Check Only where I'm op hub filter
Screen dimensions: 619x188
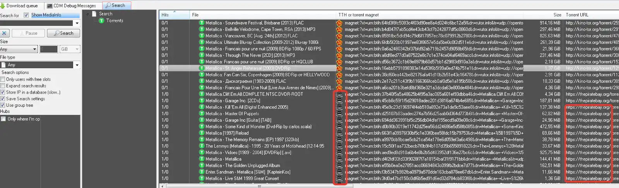(x=3, y=119)
